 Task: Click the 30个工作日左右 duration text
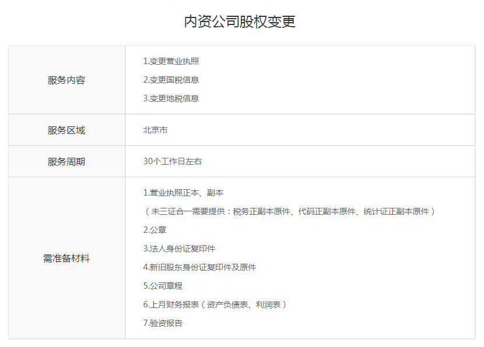tap(172, 161)
